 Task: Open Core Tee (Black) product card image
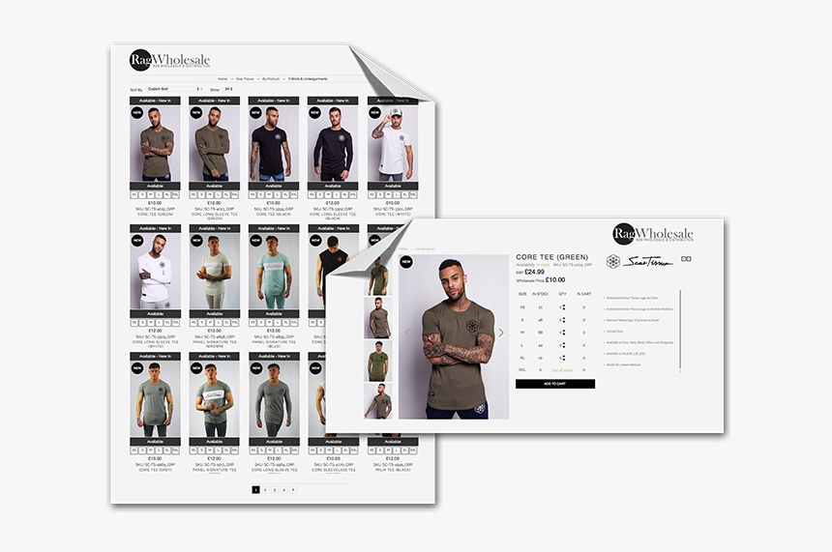[x=273, y=144]
